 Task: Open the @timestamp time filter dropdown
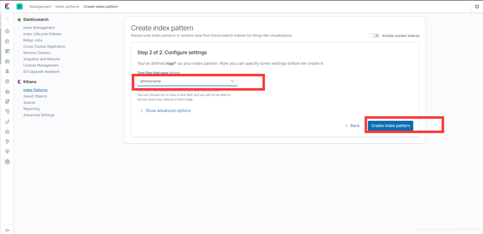coord(187,81)
